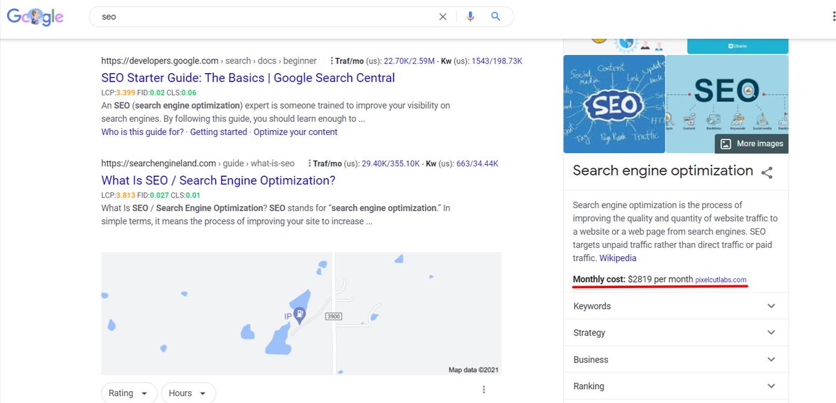836x403 pixels.
Task: Open the Rating filter dropdown
Action: tap(128, 393)
